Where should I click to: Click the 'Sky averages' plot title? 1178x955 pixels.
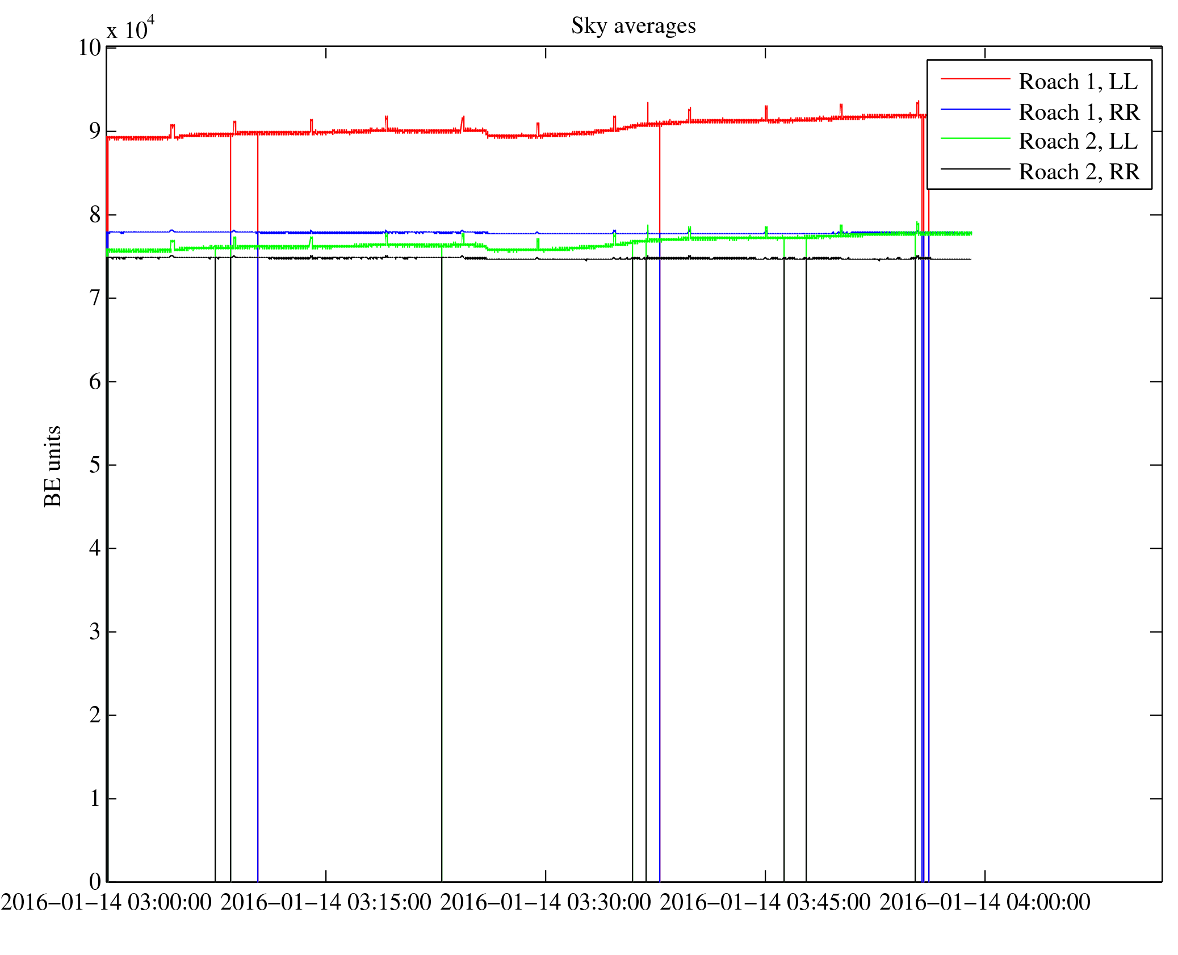(633, 26)
